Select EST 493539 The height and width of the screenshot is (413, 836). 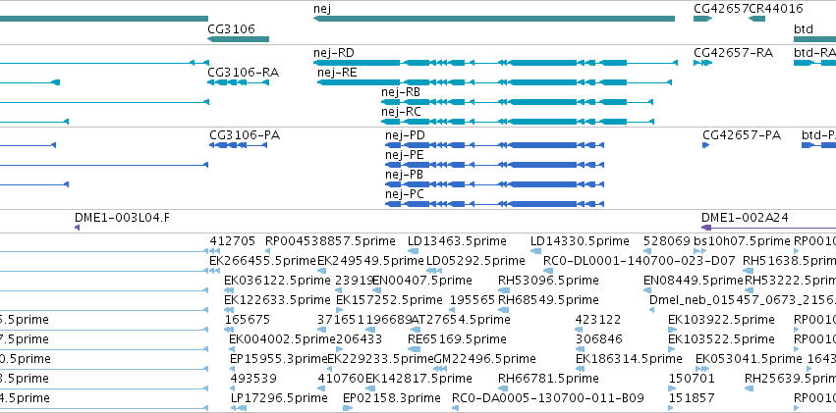coord(253,379)
